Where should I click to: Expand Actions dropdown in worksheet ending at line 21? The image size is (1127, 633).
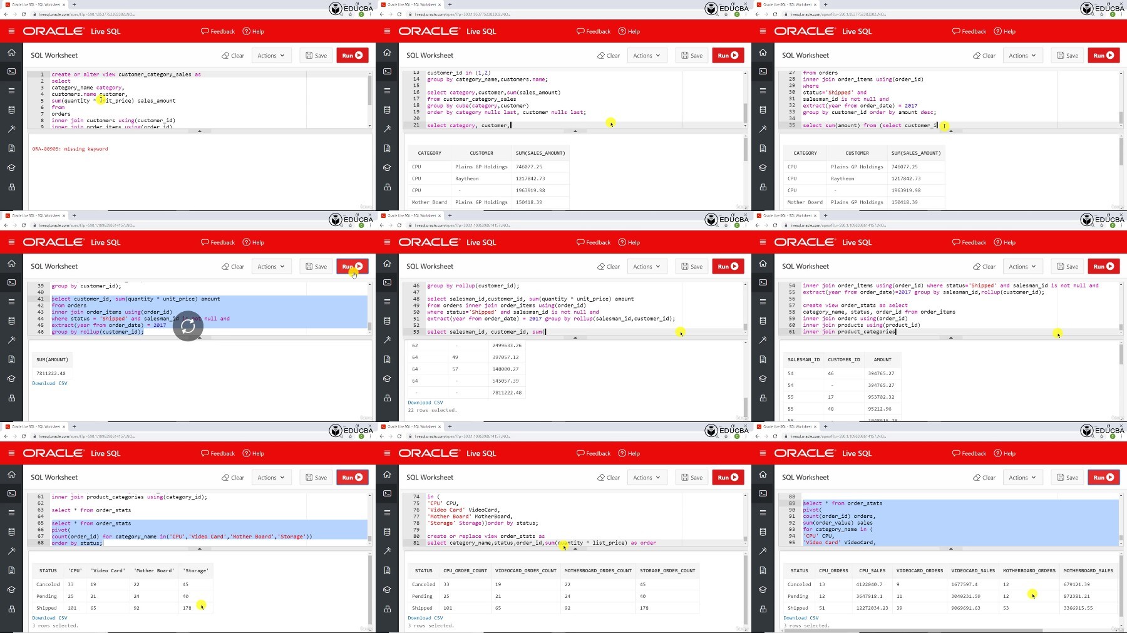coord(647,56)
